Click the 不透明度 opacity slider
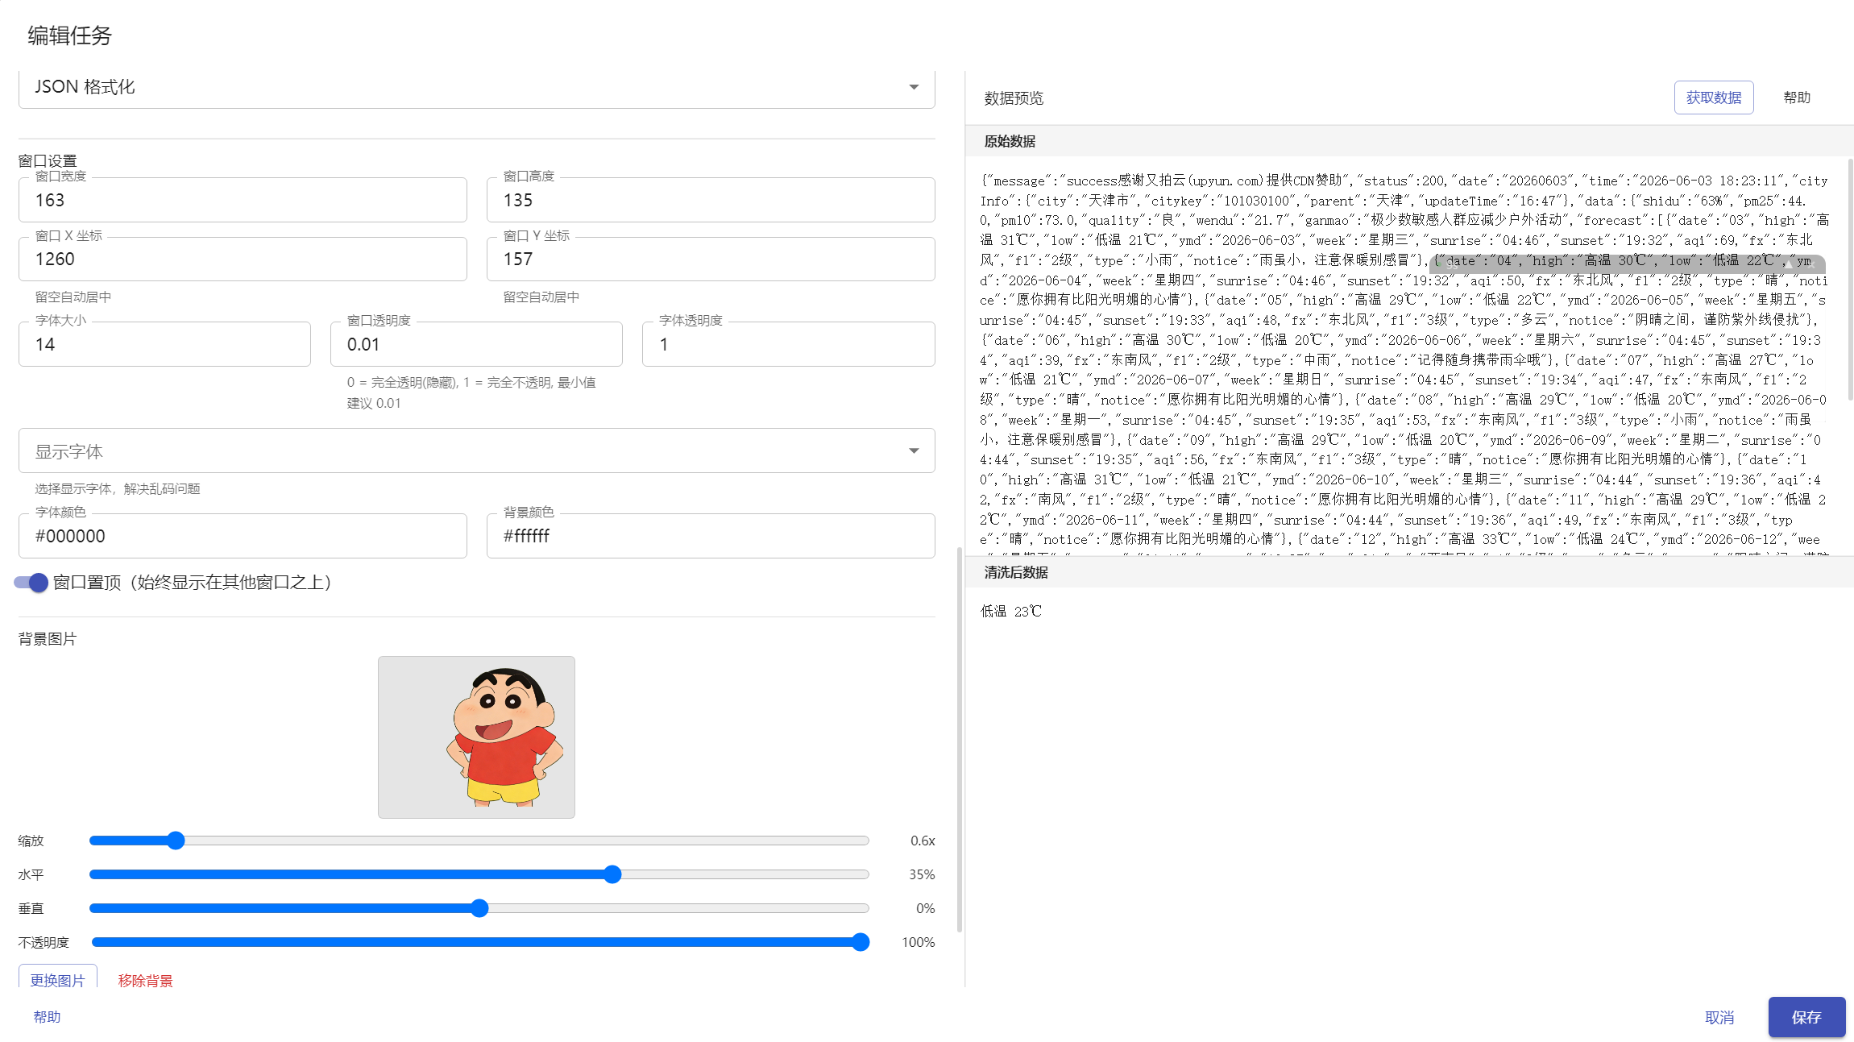Image resolution: width=1854 pixels, height=1042 pixels. tap(479, 942)
